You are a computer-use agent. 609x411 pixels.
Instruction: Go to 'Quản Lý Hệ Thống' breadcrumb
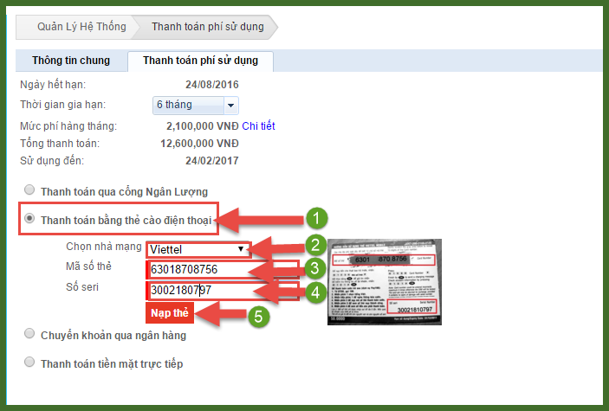pos(81,27)
